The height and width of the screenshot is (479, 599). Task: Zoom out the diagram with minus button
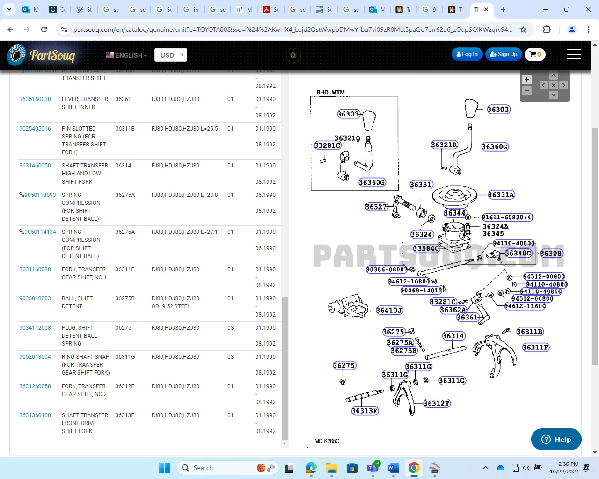[x=527, y=91]
